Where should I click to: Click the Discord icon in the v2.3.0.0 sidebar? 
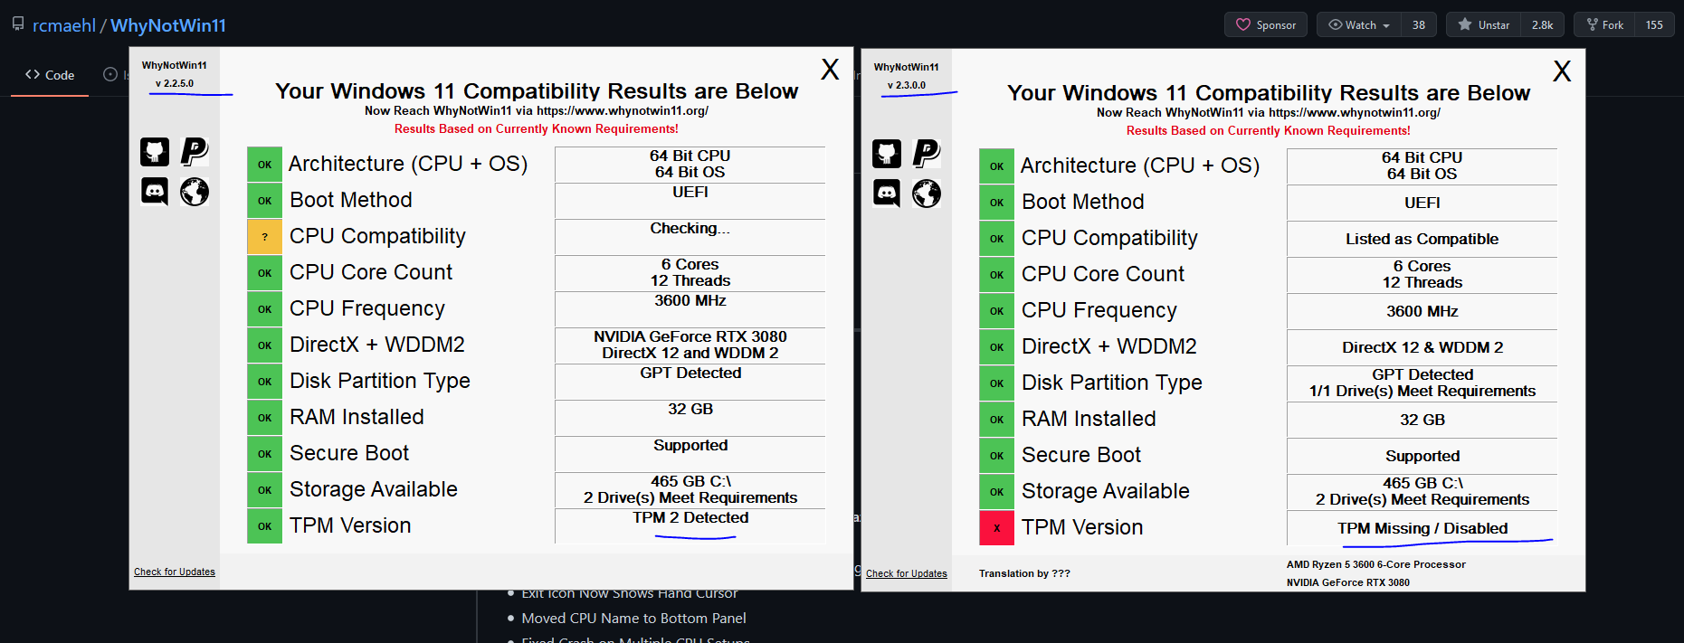886,194
